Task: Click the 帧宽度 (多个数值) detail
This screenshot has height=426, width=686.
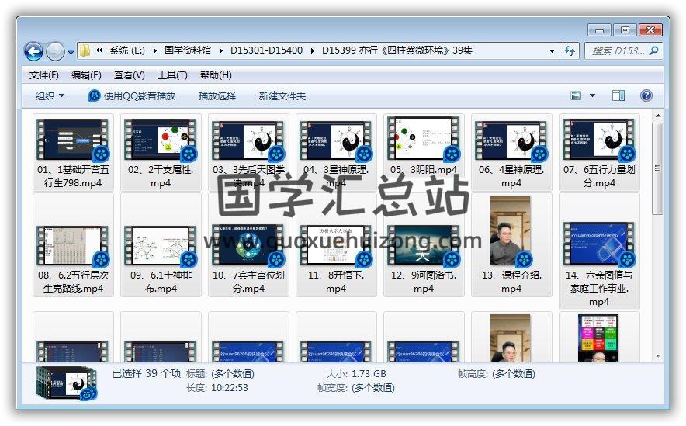Action: (x=356, y=388)
